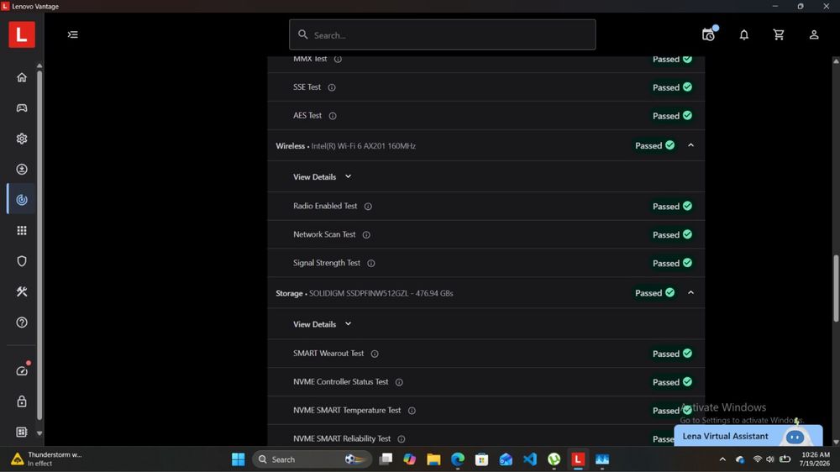
Task: Open File Explorer from the taskbar
Action: [x=433, y=459]
